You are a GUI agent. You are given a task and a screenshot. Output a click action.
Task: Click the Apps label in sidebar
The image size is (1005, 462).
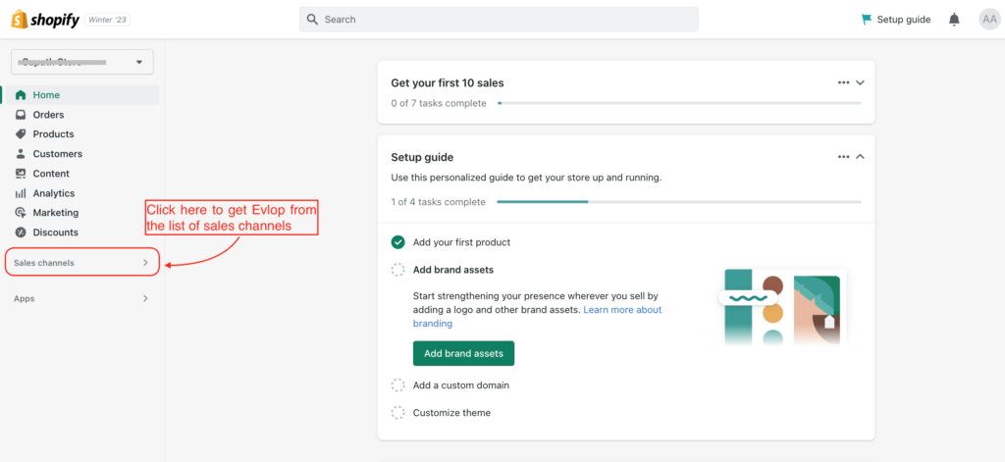[25, 298]
